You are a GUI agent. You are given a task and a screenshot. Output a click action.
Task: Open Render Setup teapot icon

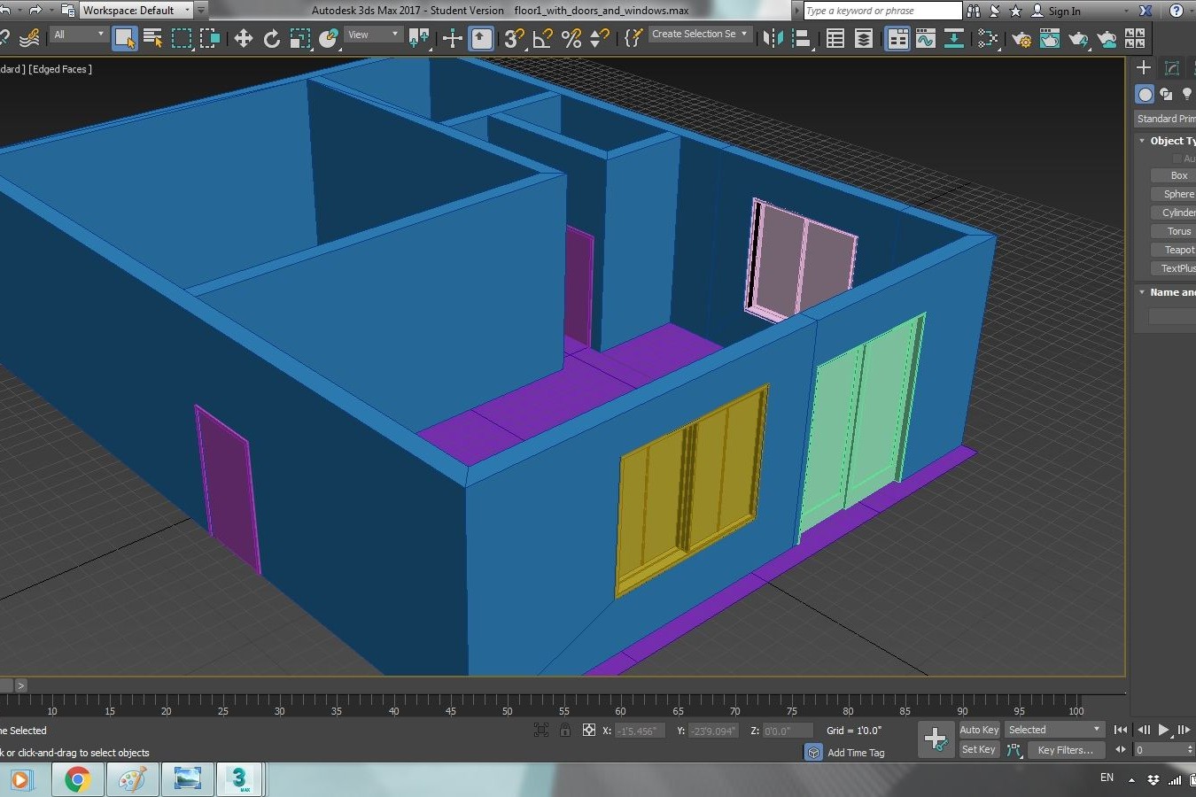[1021, 38]
